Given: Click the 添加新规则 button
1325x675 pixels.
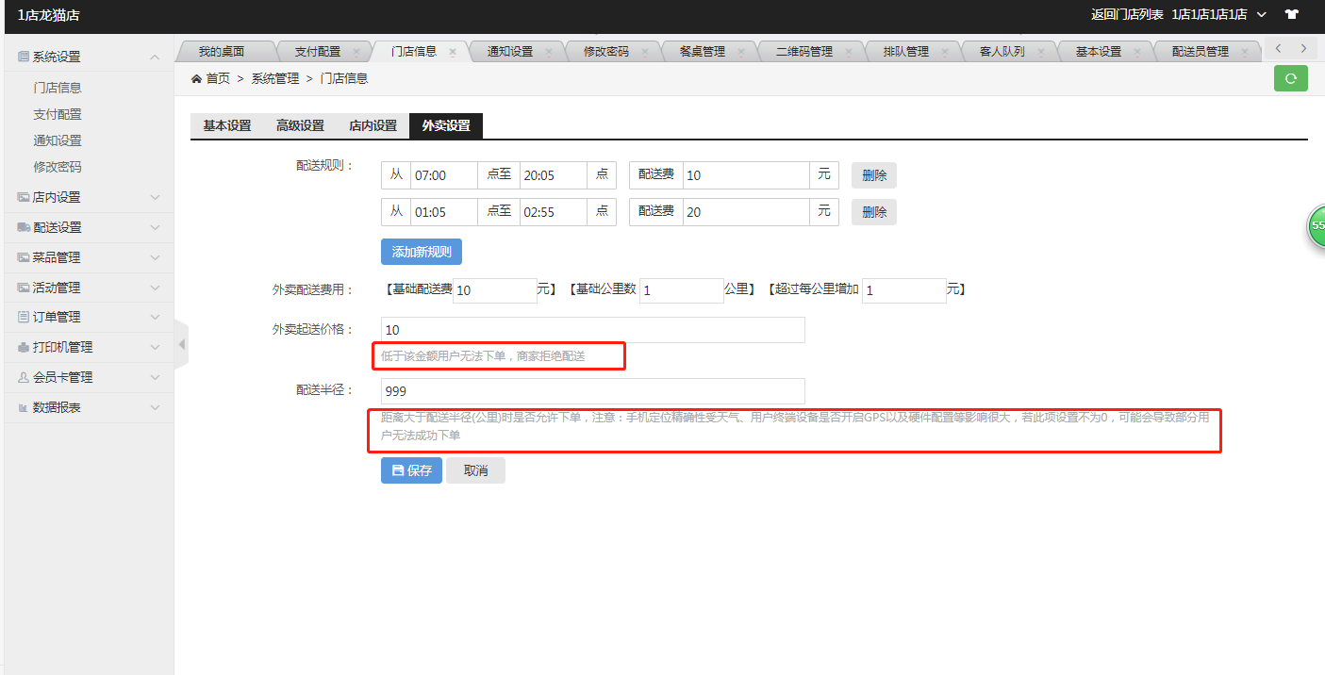Looking at the screenshot, I should tap(421, 252).
